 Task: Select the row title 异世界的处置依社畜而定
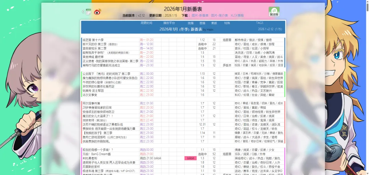coord(98,86)
